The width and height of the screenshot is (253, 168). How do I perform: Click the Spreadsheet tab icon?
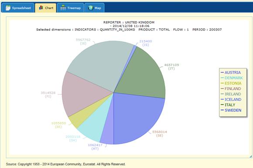point(8,8)
